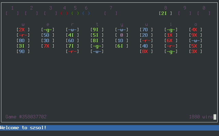Click column label t
The image size is (219, 136).
point(97,24)
